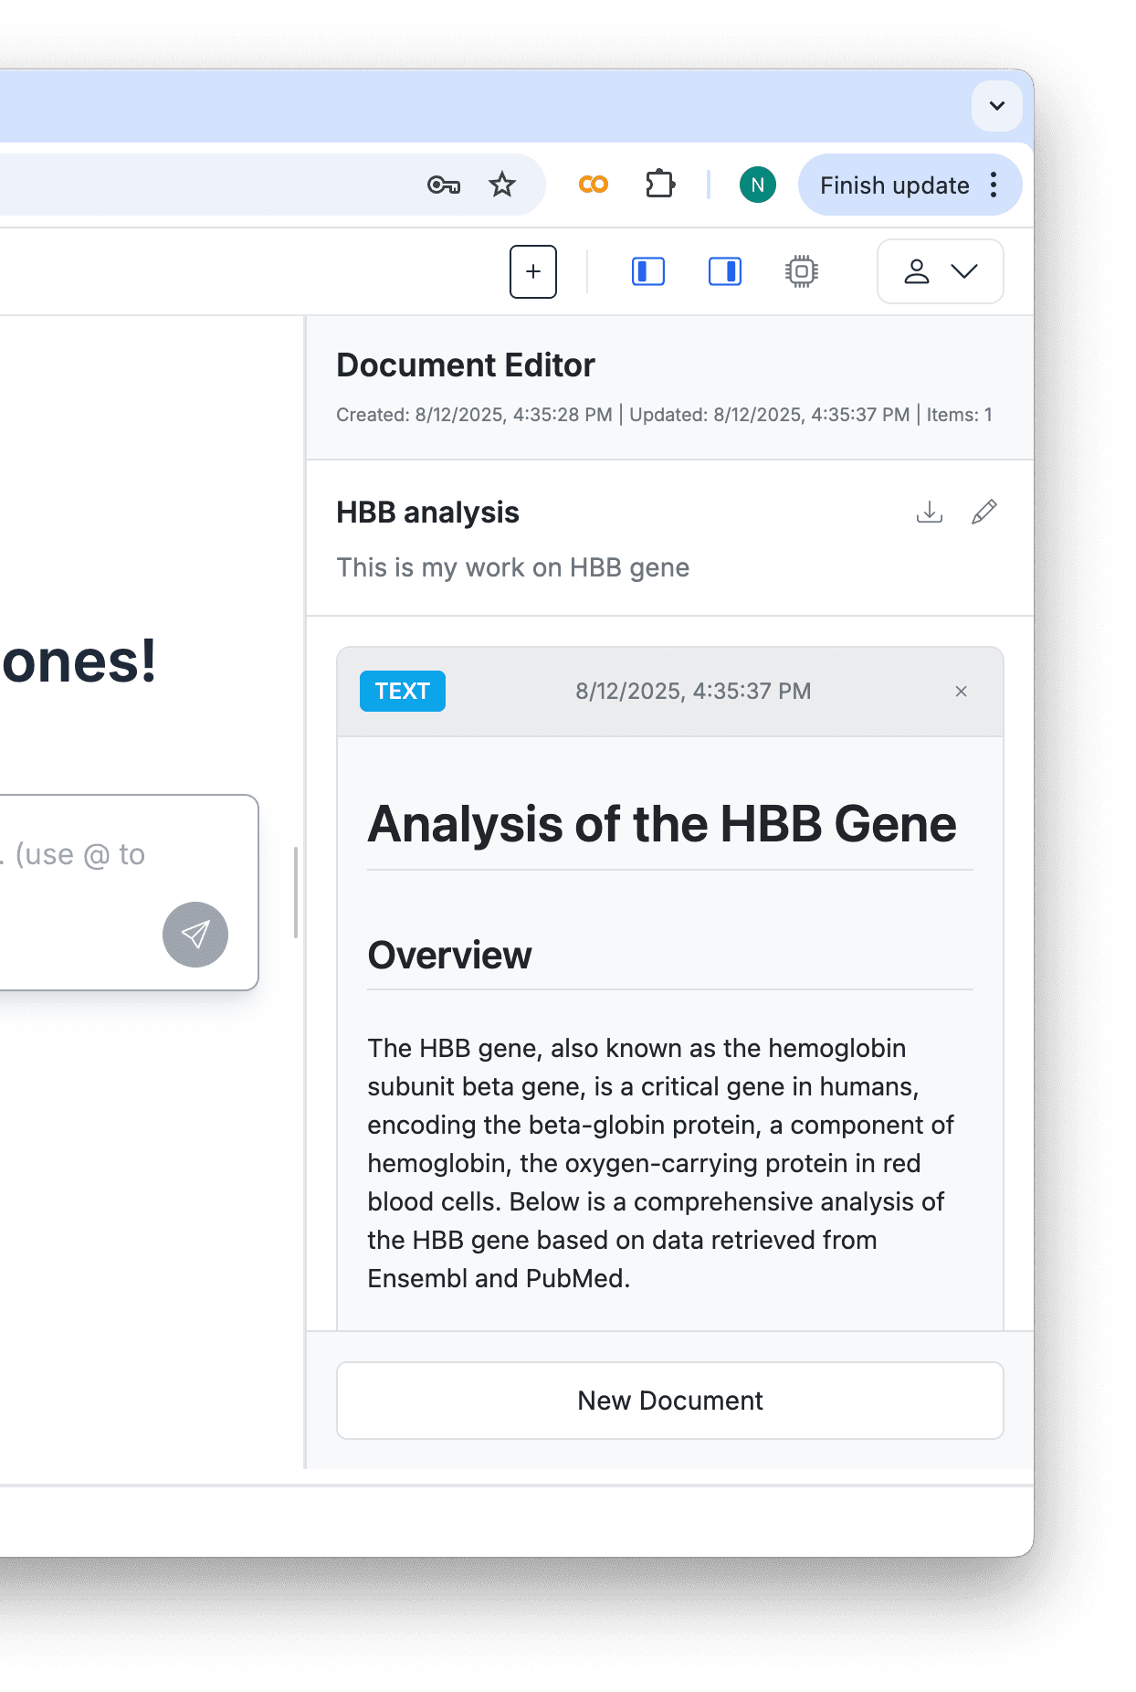The image size is (1136, 1692).
Task: Click the password key icon in address bar
Action: (443, 185)
